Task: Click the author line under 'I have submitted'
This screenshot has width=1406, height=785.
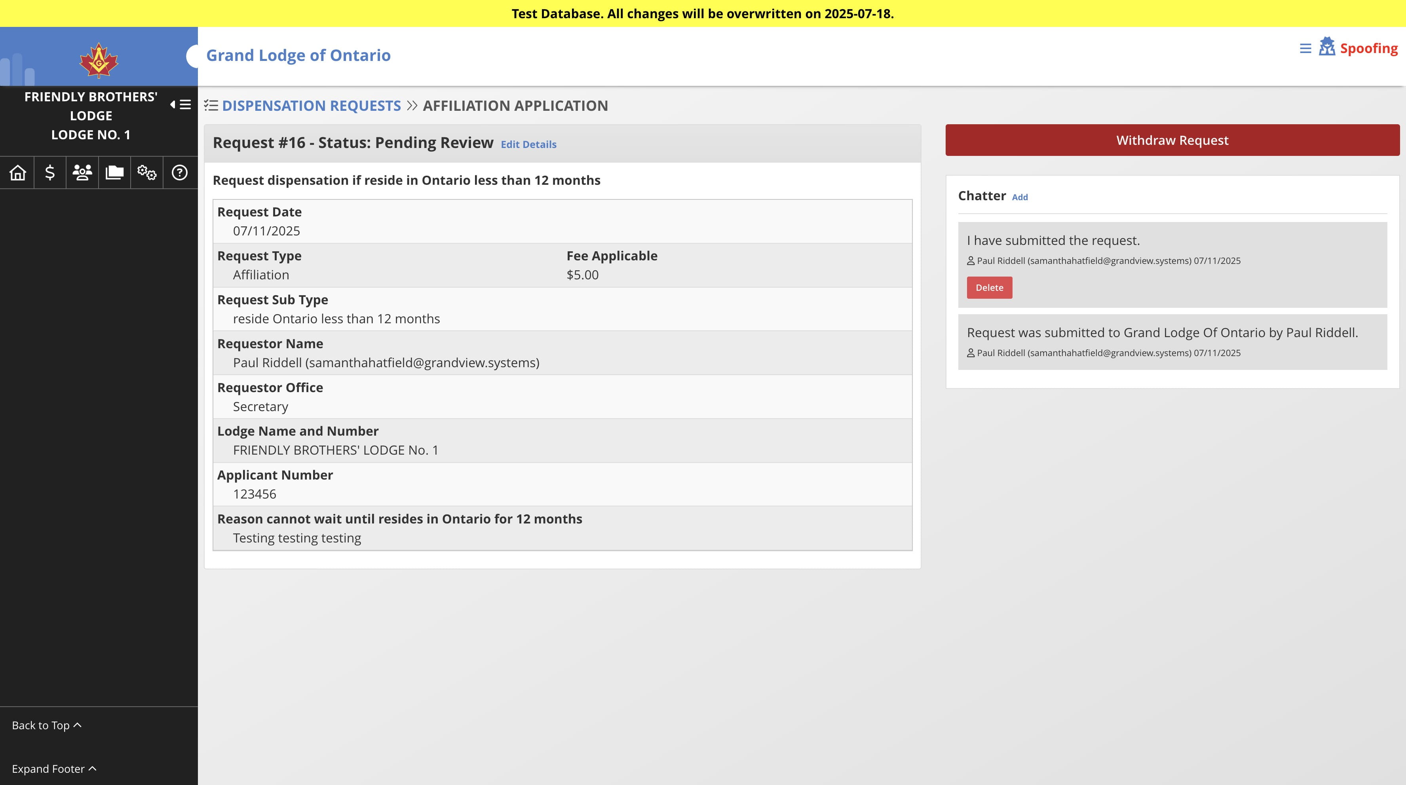Action: 1104,261
